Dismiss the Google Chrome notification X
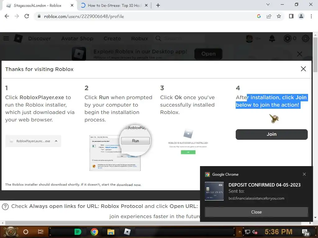The height and width of the screenshot is (238, 318). pos(304,174)
